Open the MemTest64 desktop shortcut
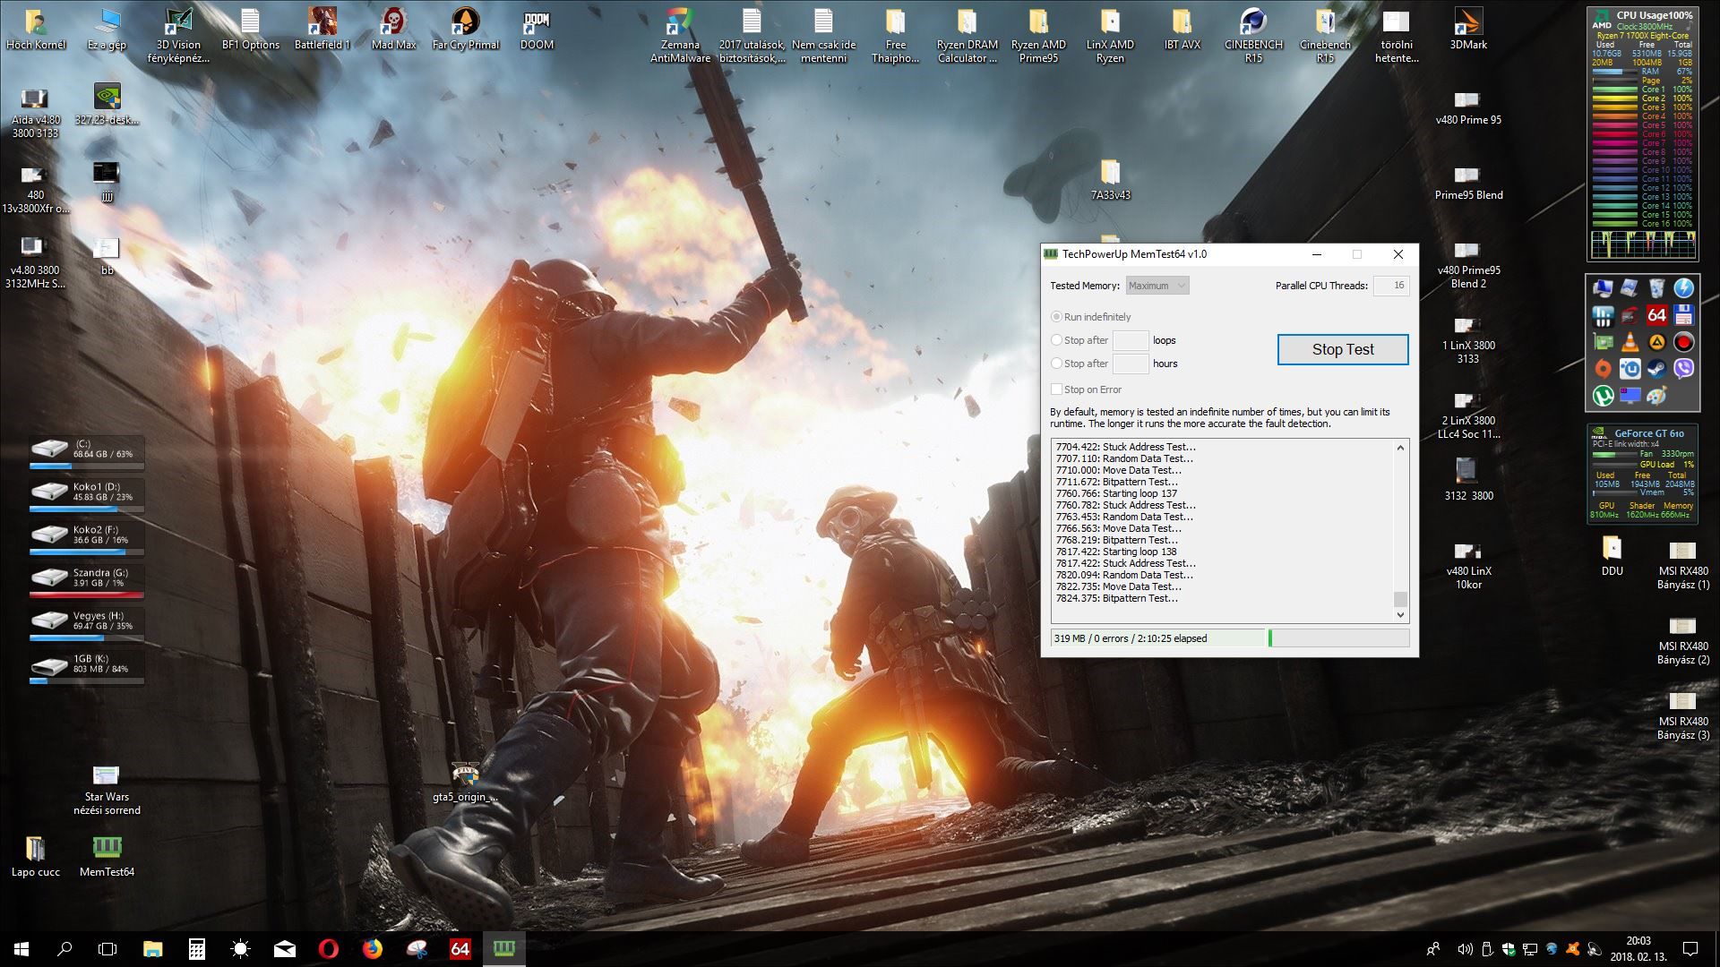Screen dimensions: 1720x967 pos(107,856)
